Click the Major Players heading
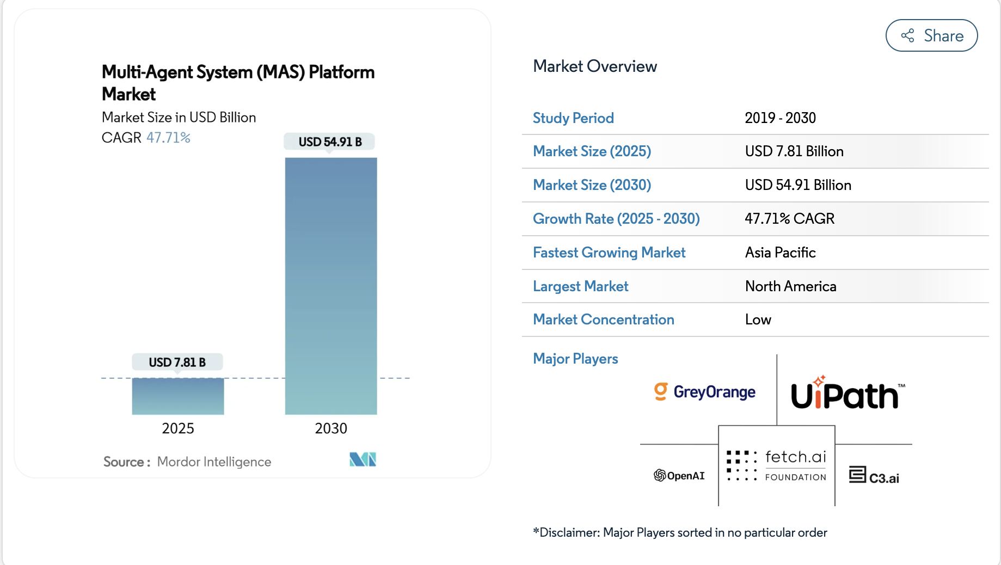1001x565 pixels. click(x=575, y=359)
